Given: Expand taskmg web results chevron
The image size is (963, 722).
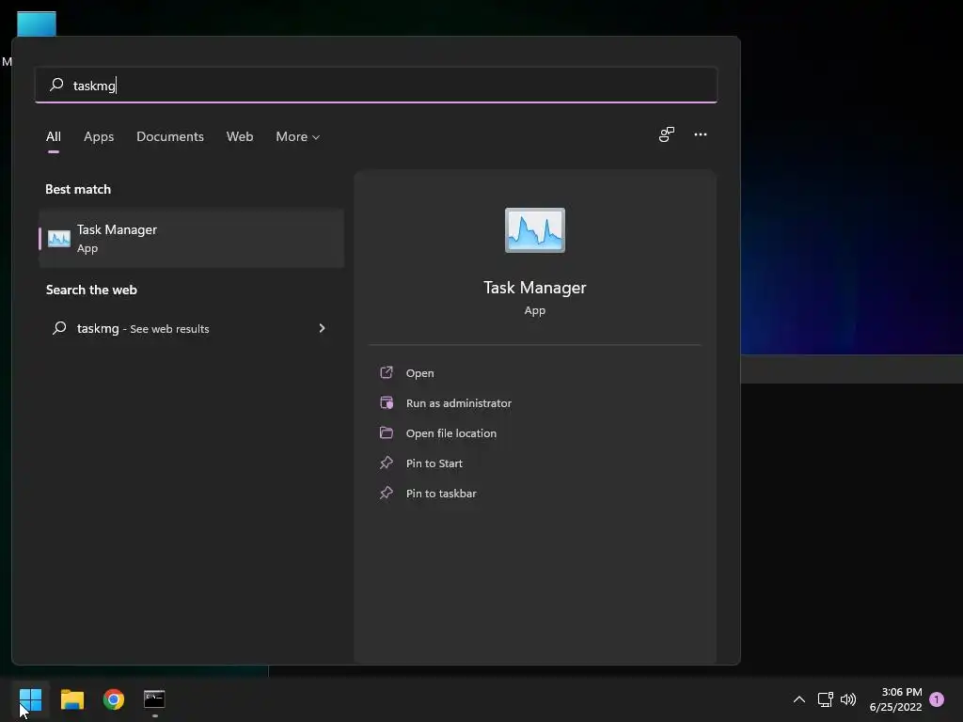Looking at the screenshot, I should point(322,328).
